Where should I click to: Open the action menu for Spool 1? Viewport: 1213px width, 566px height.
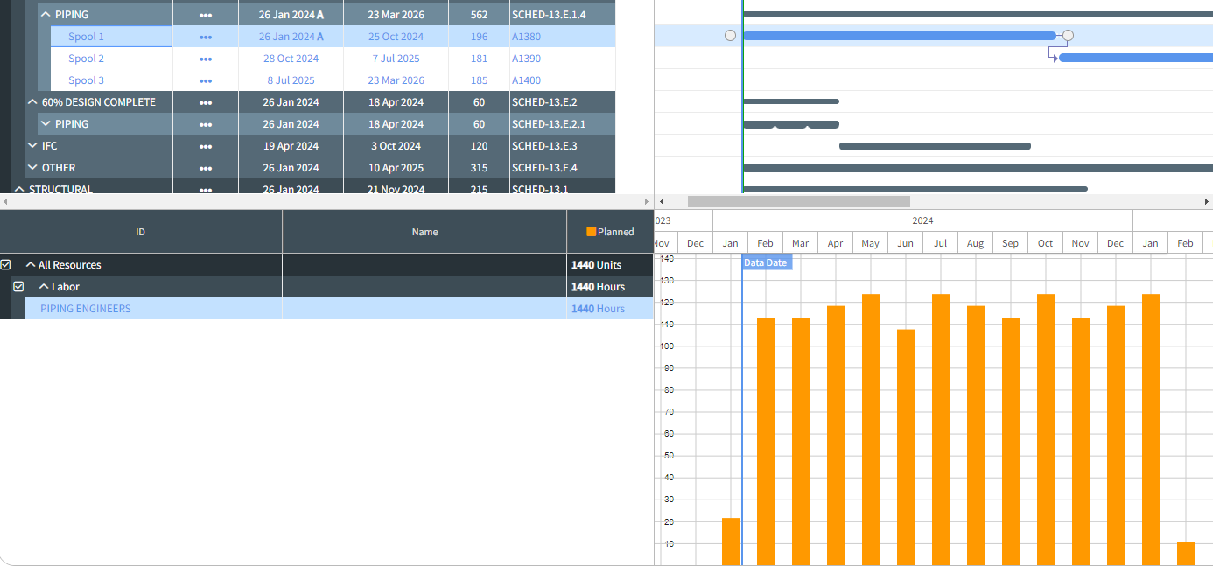(x=205, y=36)
